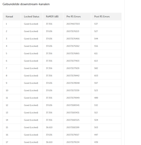Click RxMER 36.610 in Kanaal 17 row

click(x=49, y=142)
